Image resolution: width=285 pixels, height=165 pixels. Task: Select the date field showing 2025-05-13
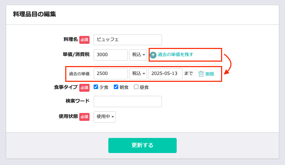165,74
